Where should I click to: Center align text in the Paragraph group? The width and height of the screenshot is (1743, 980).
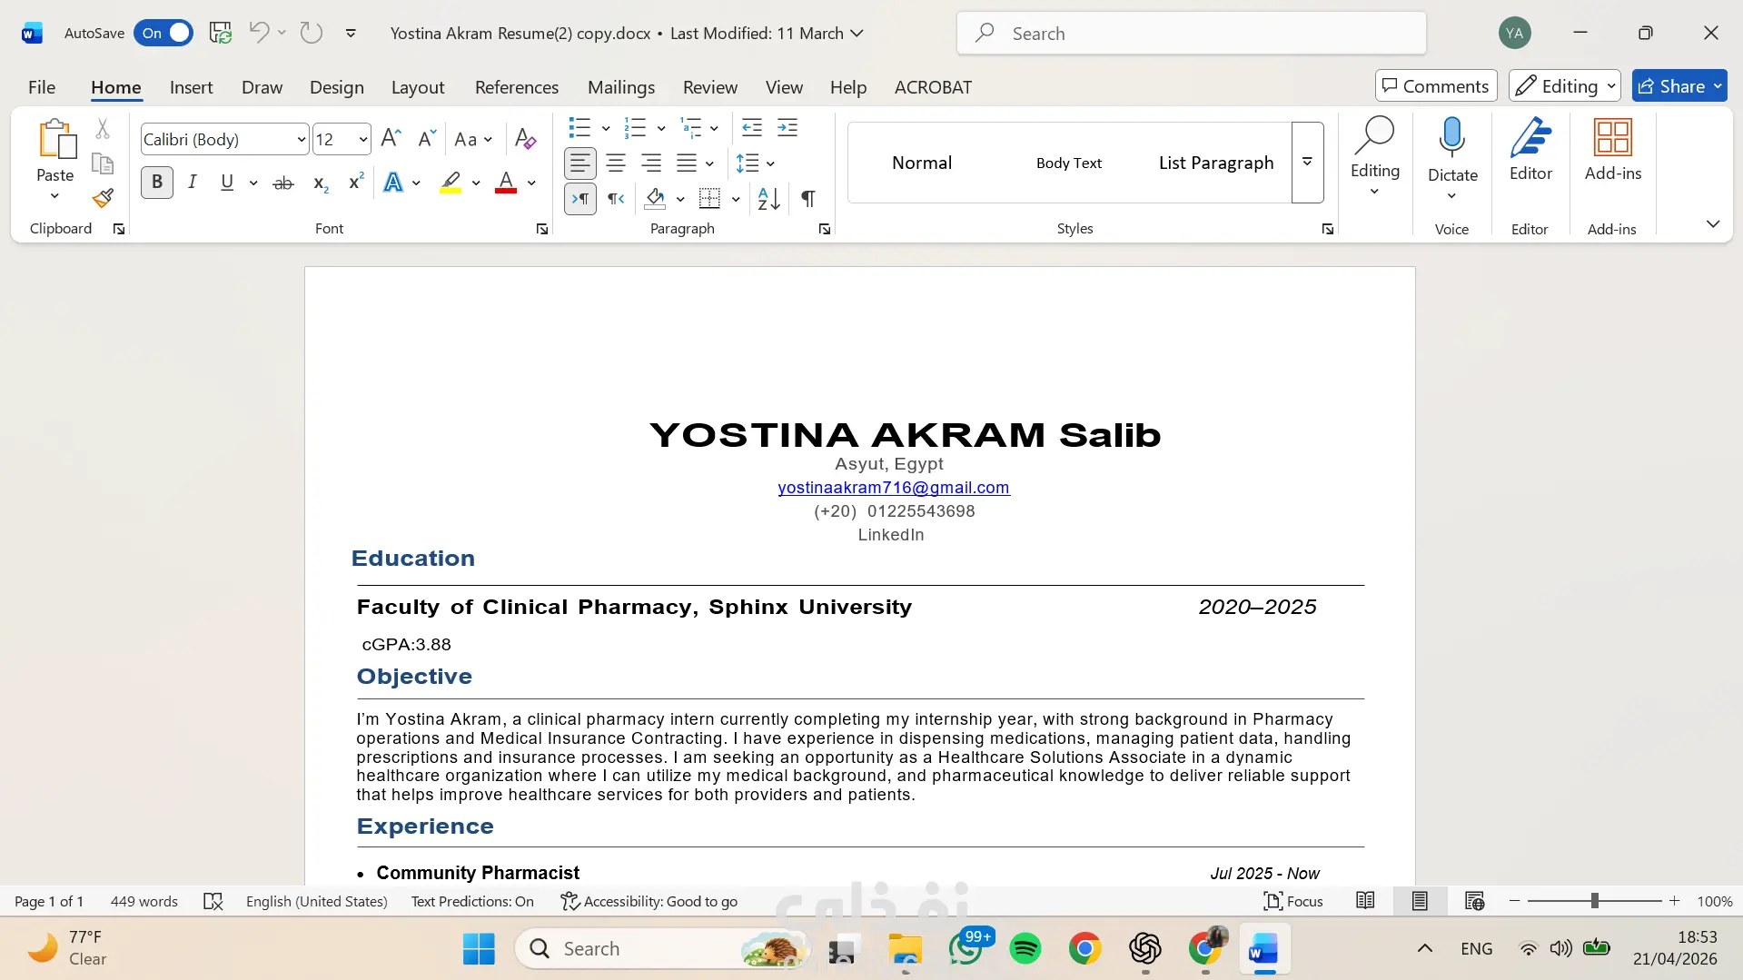[x=616, y=163]
